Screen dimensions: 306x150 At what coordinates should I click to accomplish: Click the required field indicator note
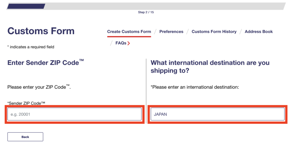pos(31,47)
